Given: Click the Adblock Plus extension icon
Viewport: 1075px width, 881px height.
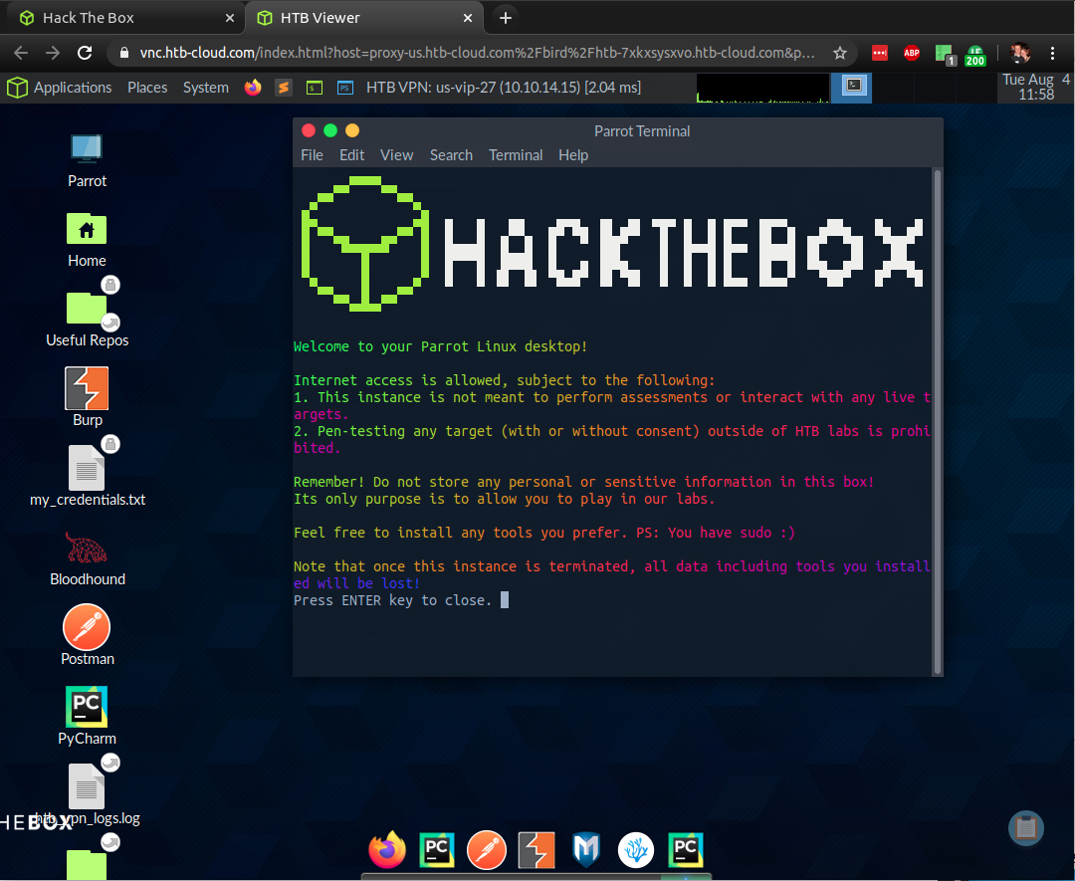Looking at the screenshot, I should (911, 53).
